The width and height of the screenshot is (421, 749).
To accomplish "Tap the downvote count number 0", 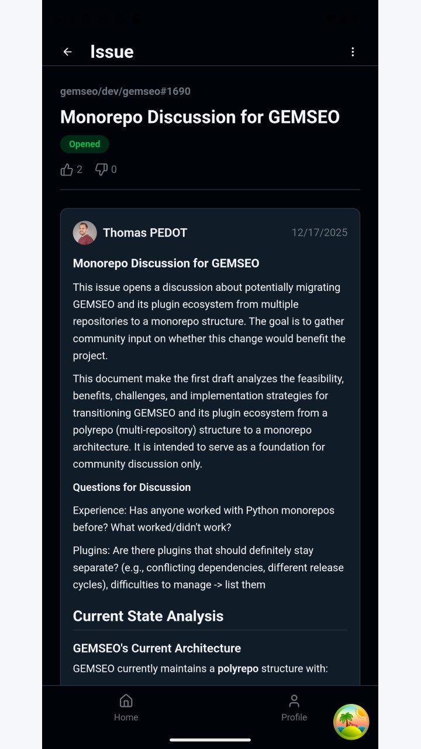I will click(114, 170).
